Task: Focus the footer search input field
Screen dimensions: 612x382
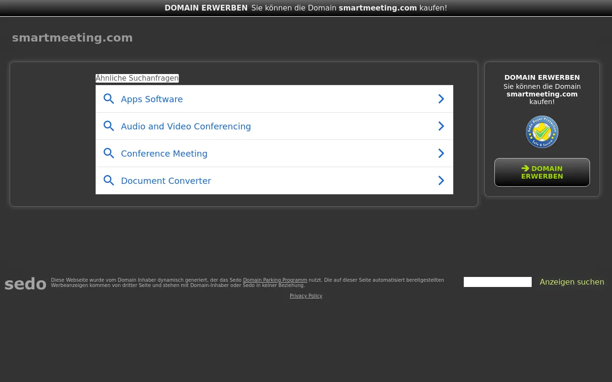Action: click(498, 282)
